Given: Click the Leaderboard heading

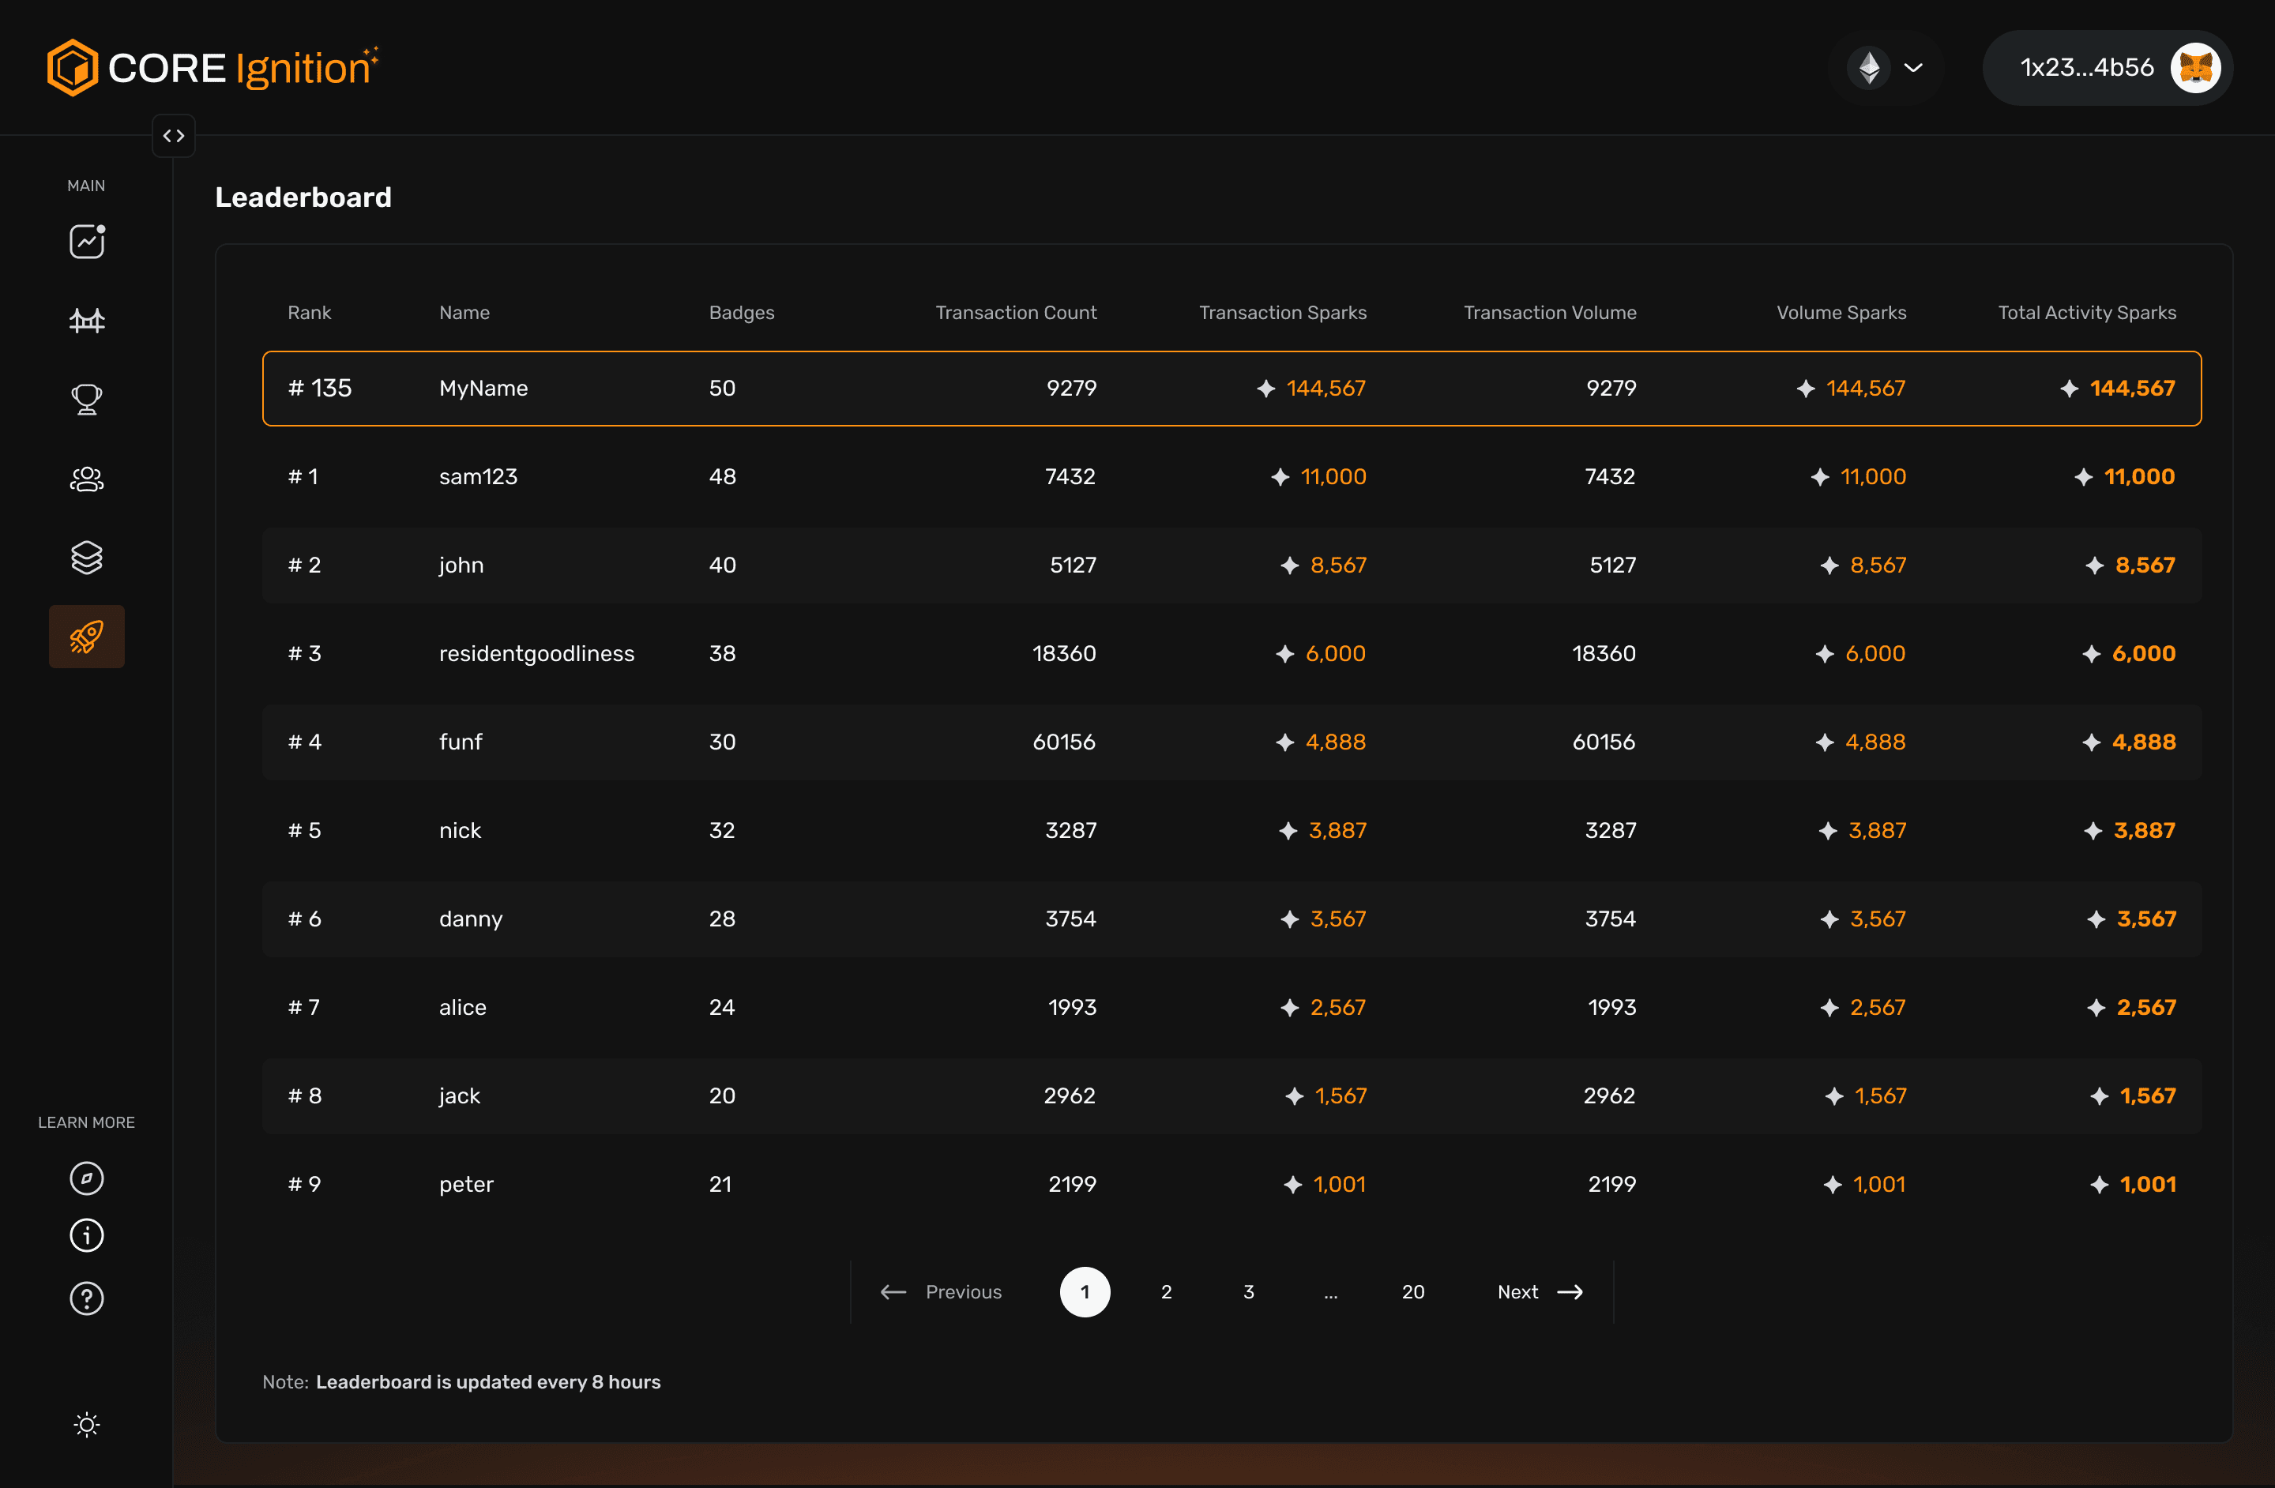Looking at the screenshot, I should pos(303,197).
